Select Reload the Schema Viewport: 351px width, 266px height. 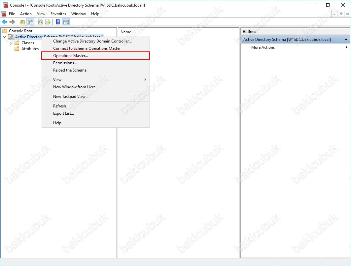[x=95, y=70]
